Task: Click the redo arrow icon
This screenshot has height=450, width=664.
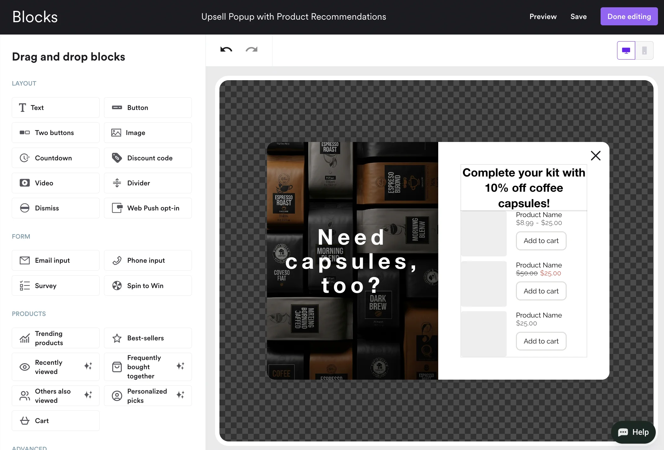Action: 251,50
